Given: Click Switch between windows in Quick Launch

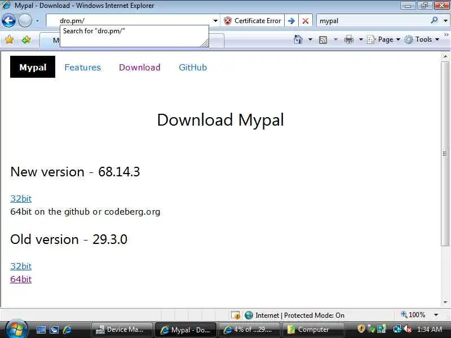Looking at the screenshot, I should [x=54, y=330].
